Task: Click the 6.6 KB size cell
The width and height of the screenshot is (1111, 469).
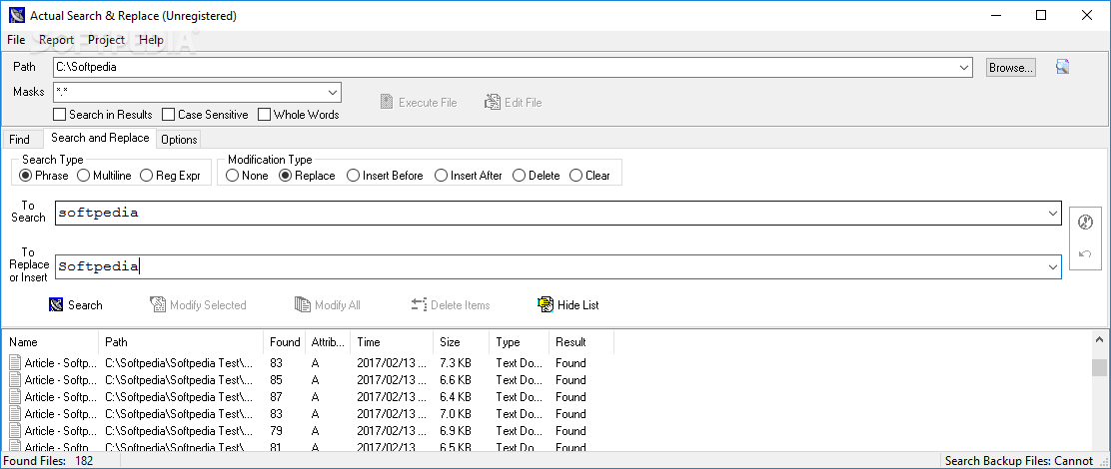Action: [456, 380]
